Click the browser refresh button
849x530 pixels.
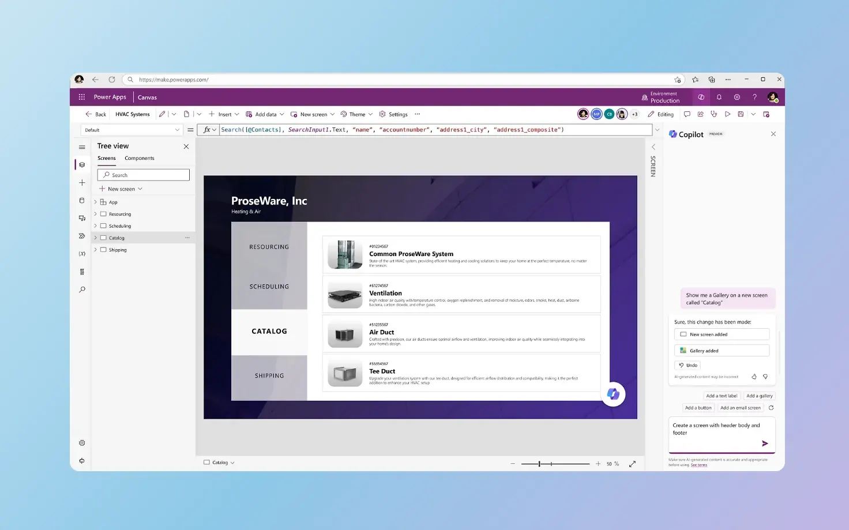coord(112,80)
